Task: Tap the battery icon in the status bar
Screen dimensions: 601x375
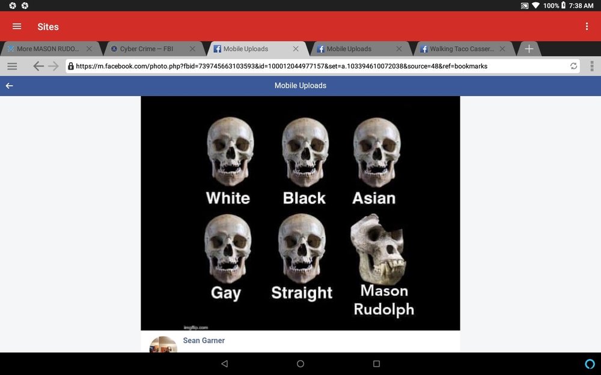Action: [x=564, y=5]
